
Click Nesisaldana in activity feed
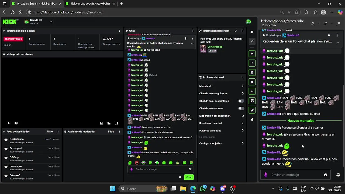[x=17, y=139]
